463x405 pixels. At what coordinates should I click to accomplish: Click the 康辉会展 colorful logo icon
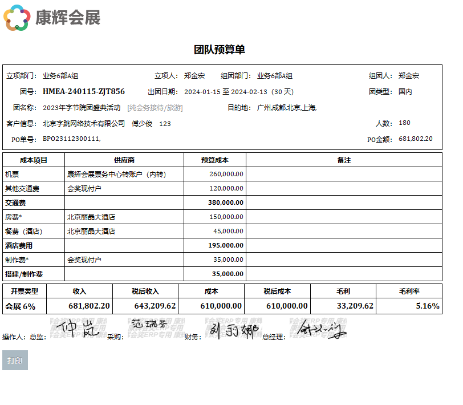click(x=17, y=18)
